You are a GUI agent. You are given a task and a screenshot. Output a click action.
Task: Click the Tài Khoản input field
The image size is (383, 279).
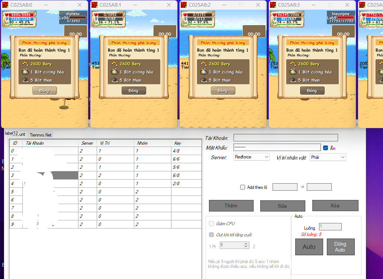pyautogui.click(x=285, y=138)
